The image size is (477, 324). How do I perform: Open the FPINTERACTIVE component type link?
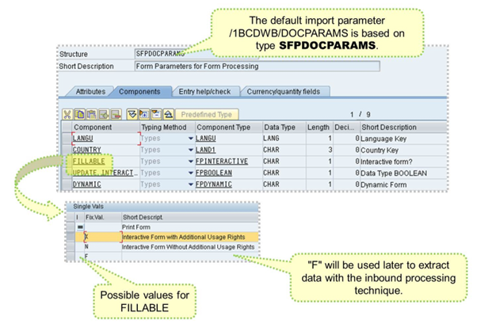pos(220,161)
